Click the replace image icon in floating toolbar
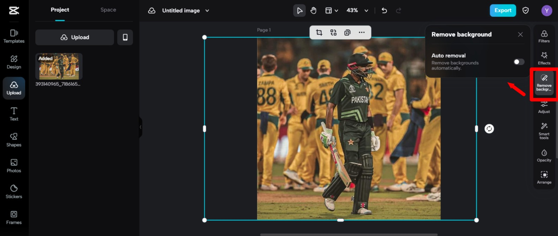Viewport: 558px width, 236px height. click(333, 32)
